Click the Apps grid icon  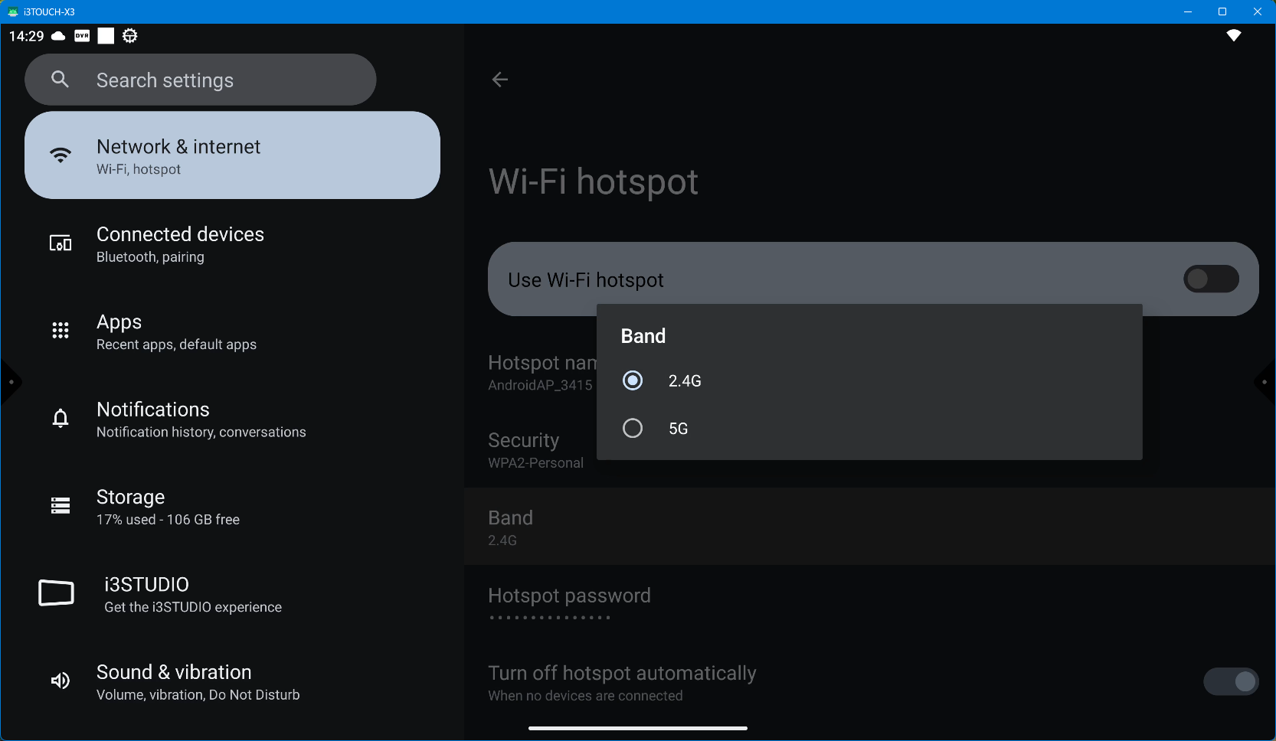coord(61,331)
